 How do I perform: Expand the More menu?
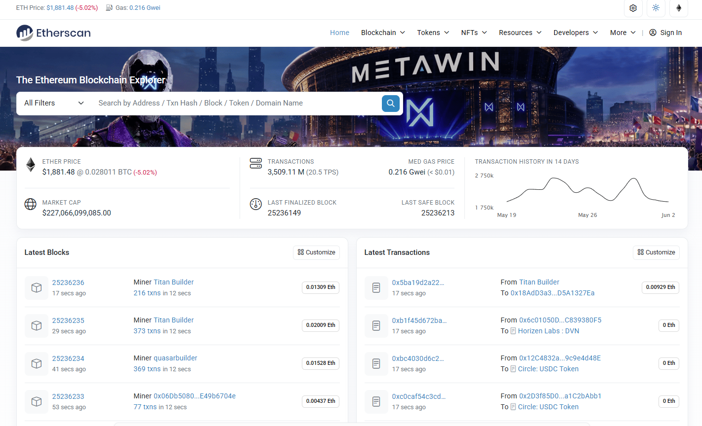click(x=623, y=33)
